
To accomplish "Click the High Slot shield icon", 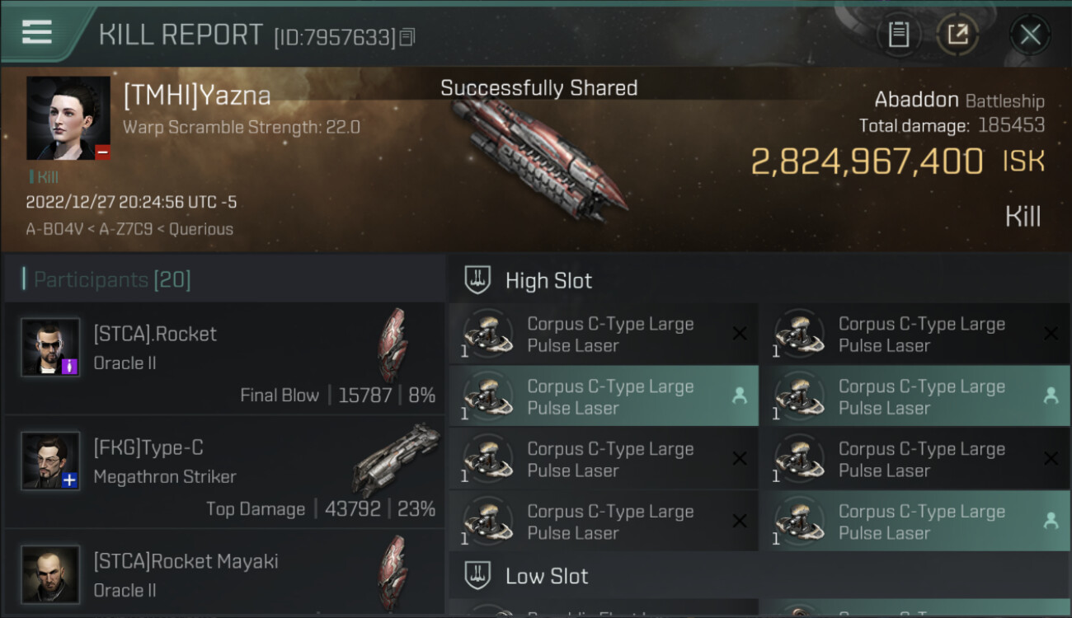I will pos(477,280).
